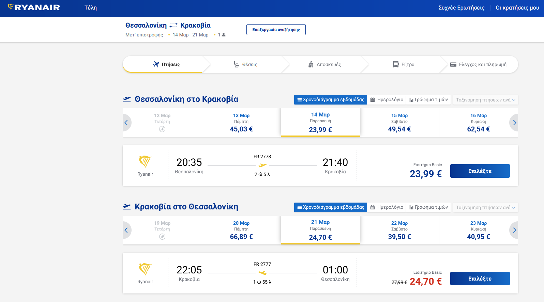Open outbound Ταξινόμηση πτήσεων ανά dropdown

(486, 100)
